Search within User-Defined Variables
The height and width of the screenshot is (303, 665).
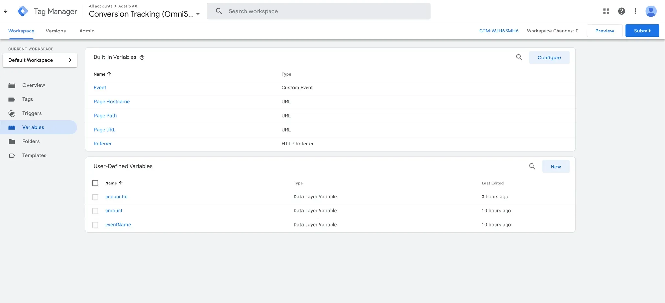coord(532,166)
